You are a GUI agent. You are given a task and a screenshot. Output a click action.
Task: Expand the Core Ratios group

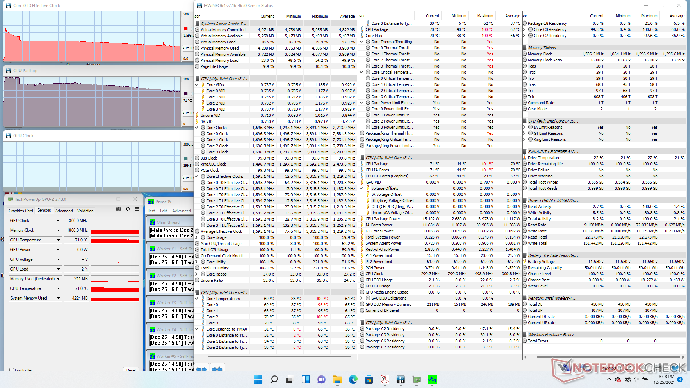197,274
